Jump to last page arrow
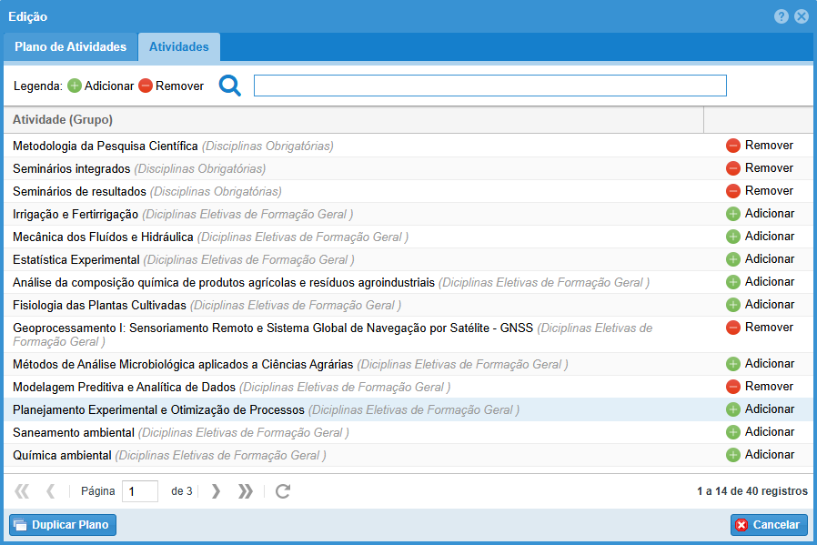817x545 pixels. click(245, 491)
